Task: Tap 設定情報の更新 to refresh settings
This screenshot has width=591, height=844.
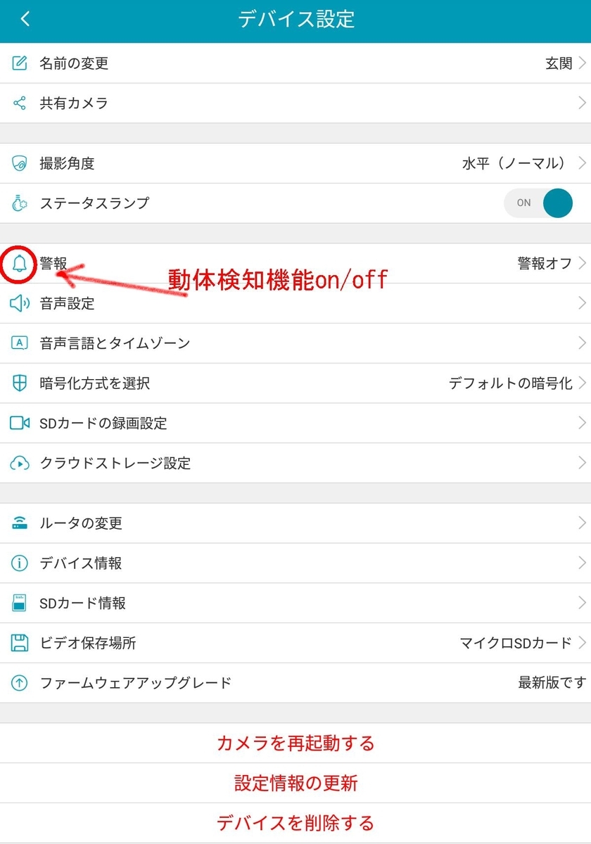Action: (295, 783)
